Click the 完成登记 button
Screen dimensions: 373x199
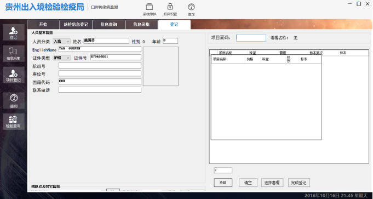tap(299, 183)
